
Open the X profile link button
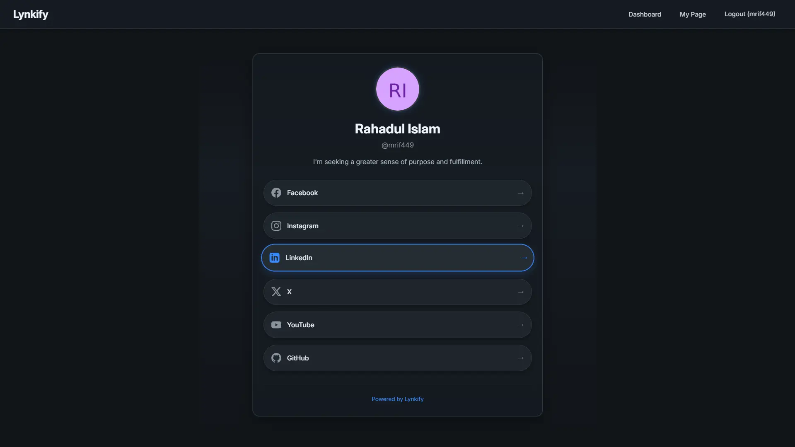pos(397,292)
